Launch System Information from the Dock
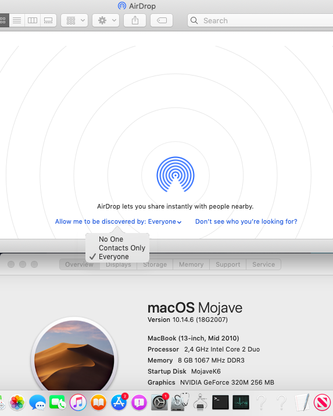The height and width of the screenshot is (416, 333). (200, 402)
